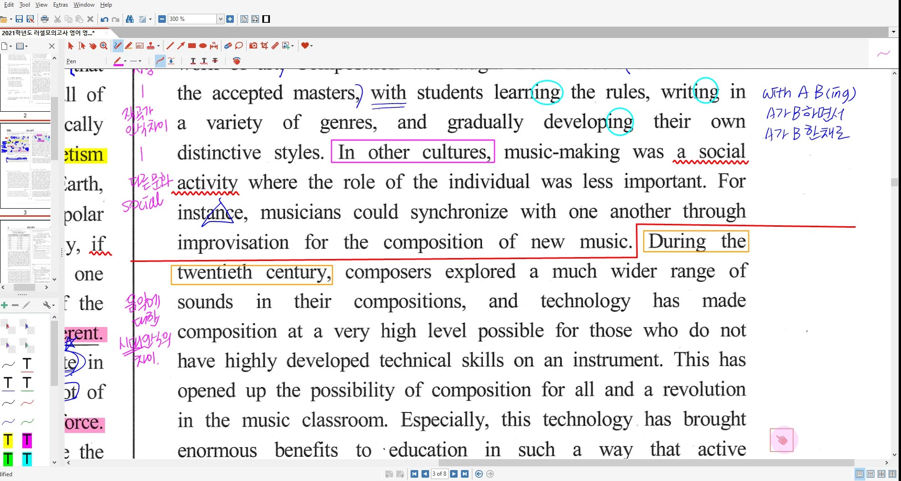Go to the next page

(454, 474)
